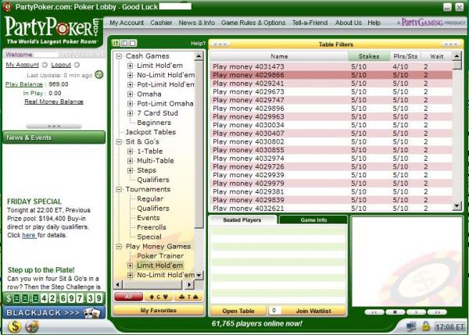
Task: Collapse the Cash Games tree node
Action: pyautogui.click(x=119, y=56)
